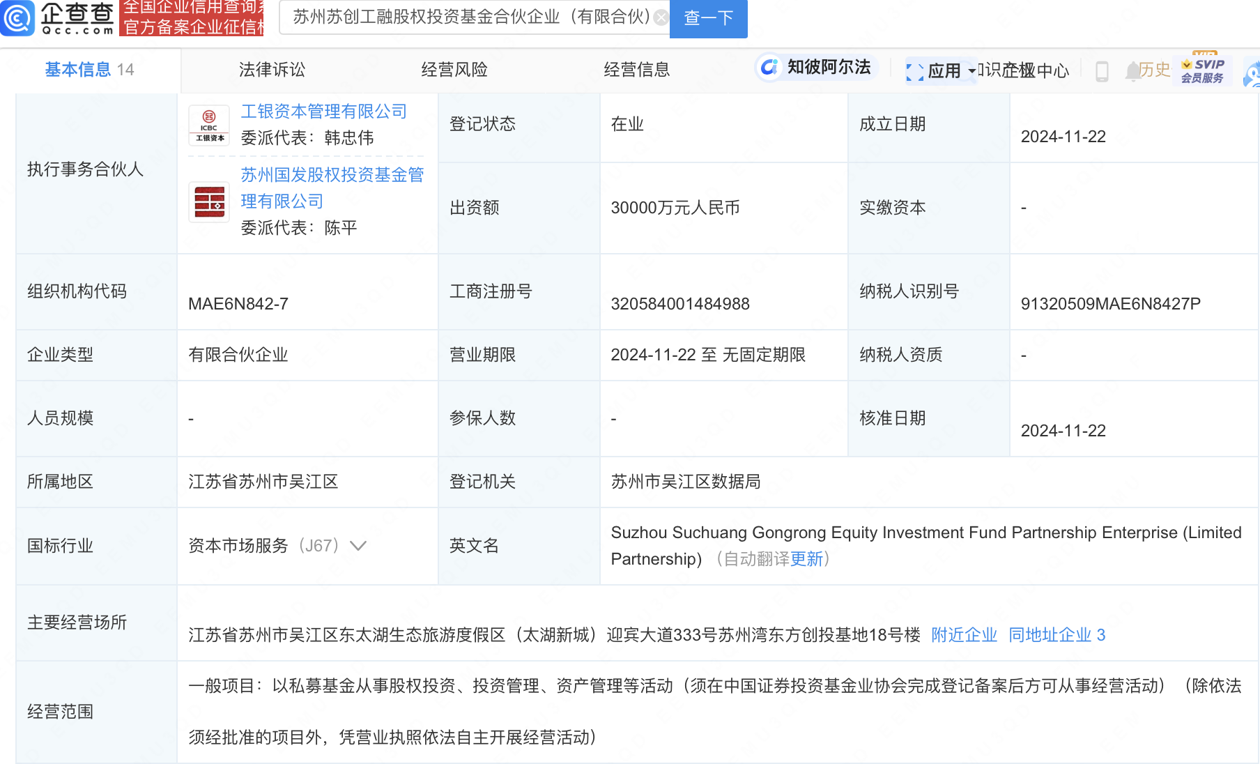
Task: Open the 知彼阿尔法 AI assistant
Action: [x=816, y=68]
